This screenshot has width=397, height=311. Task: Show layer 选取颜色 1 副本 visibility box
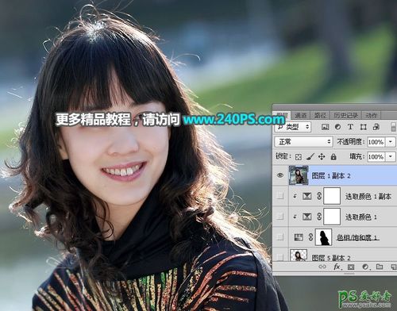click(x=280, y=196)
